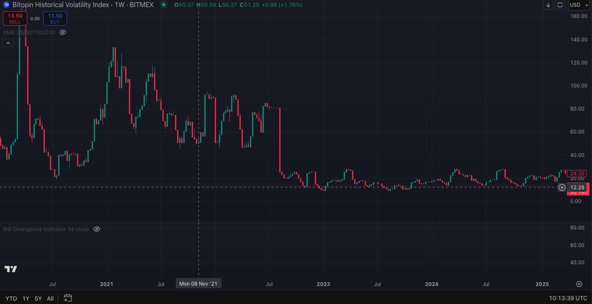Image resolution: width=592 pixels, height=304 pixels.
Task: Click the red 12.28 price label on the scale
Action: click(577, 187)
